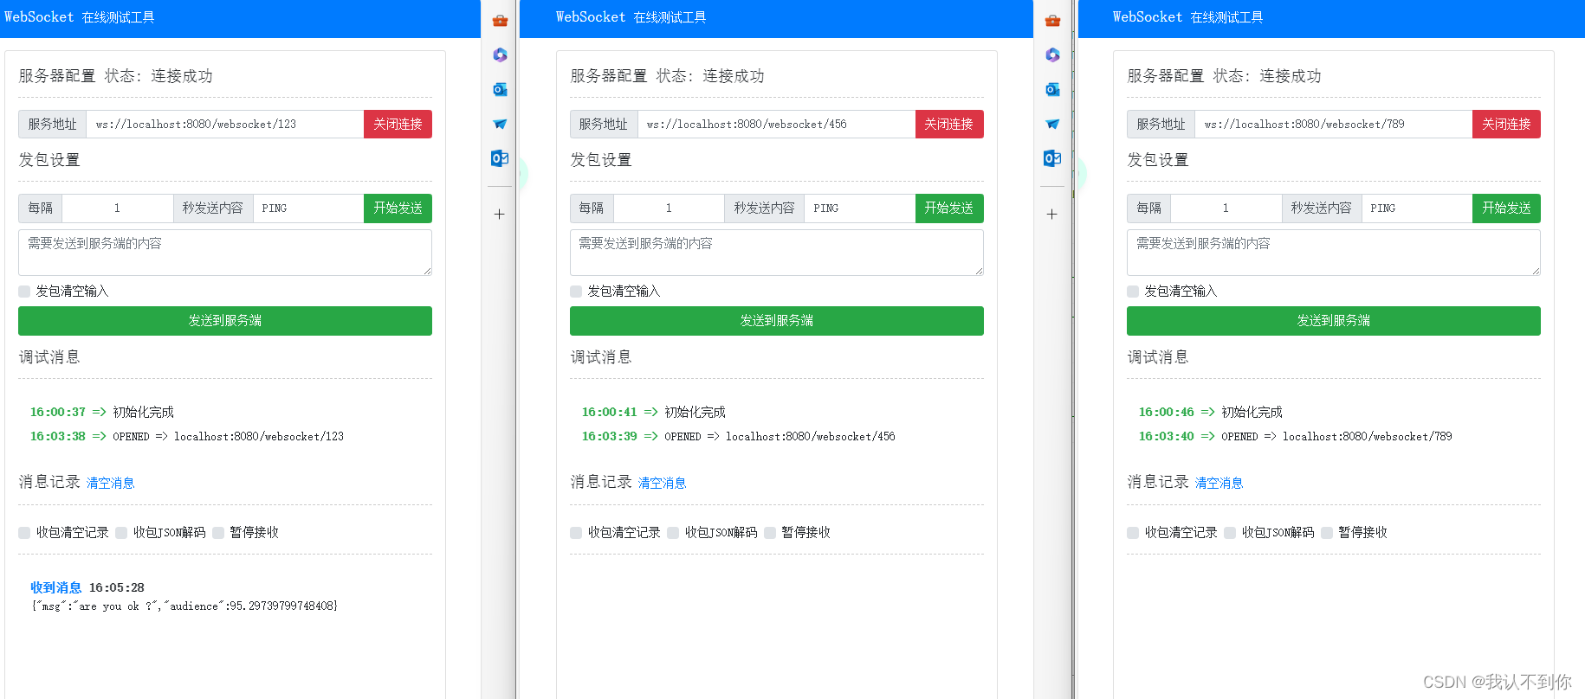
Task: Click the received JSON message 'are you ok ?'
Action: click(x=184, y=606)
